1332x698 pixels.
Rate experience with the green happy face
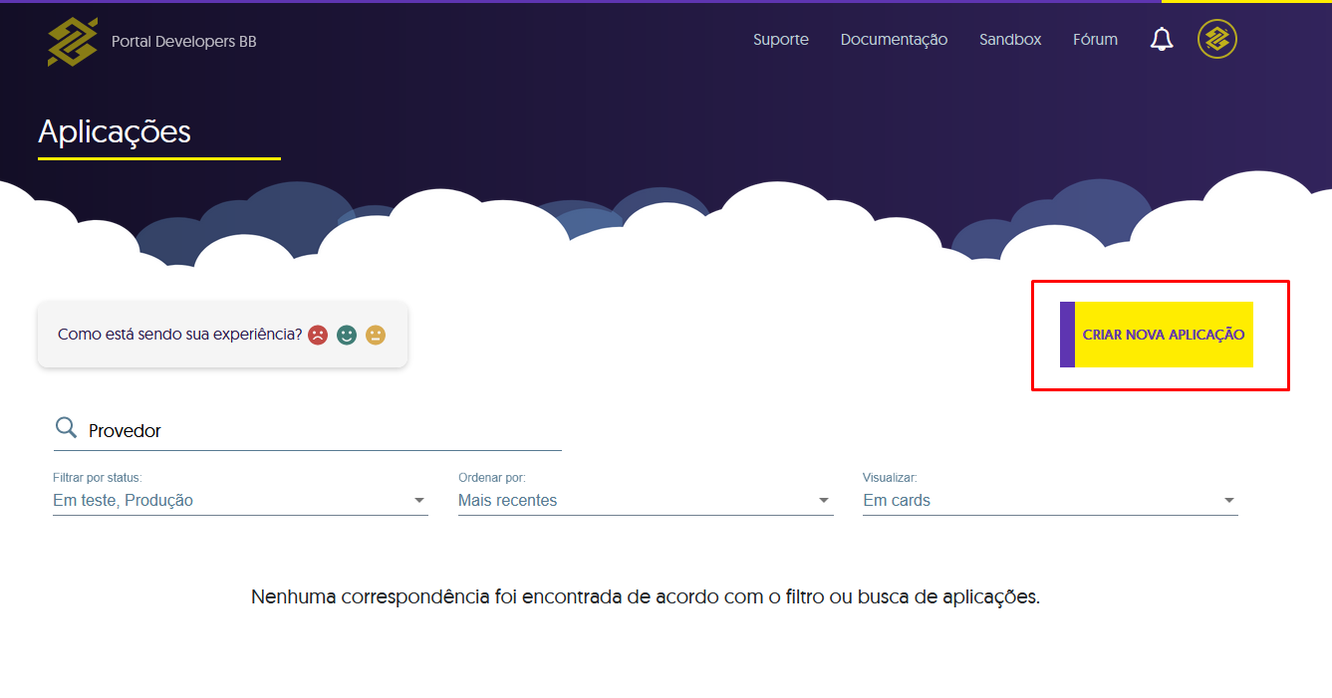coord(347,336)
